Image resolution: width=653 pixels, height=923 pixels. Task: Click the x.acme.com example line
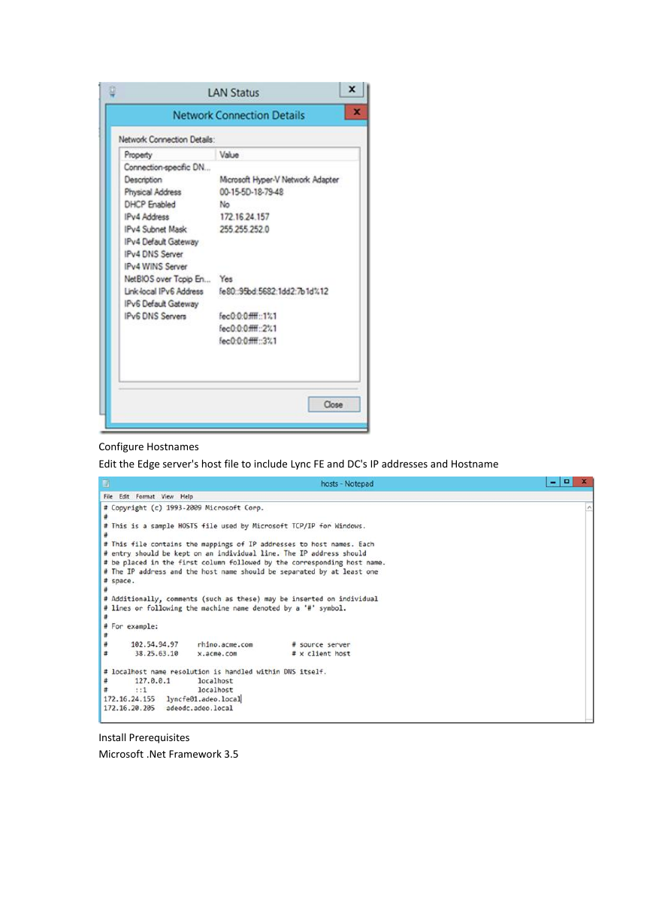[x=226, y=653]
